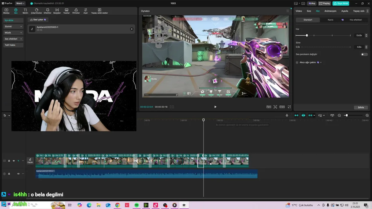Open linkage options dropdown arrow
The image size is (372, 209).
point(314,115)
